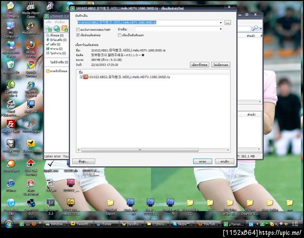
Task: Uncheck the start torrent checkbox
Action: (78, 35)
